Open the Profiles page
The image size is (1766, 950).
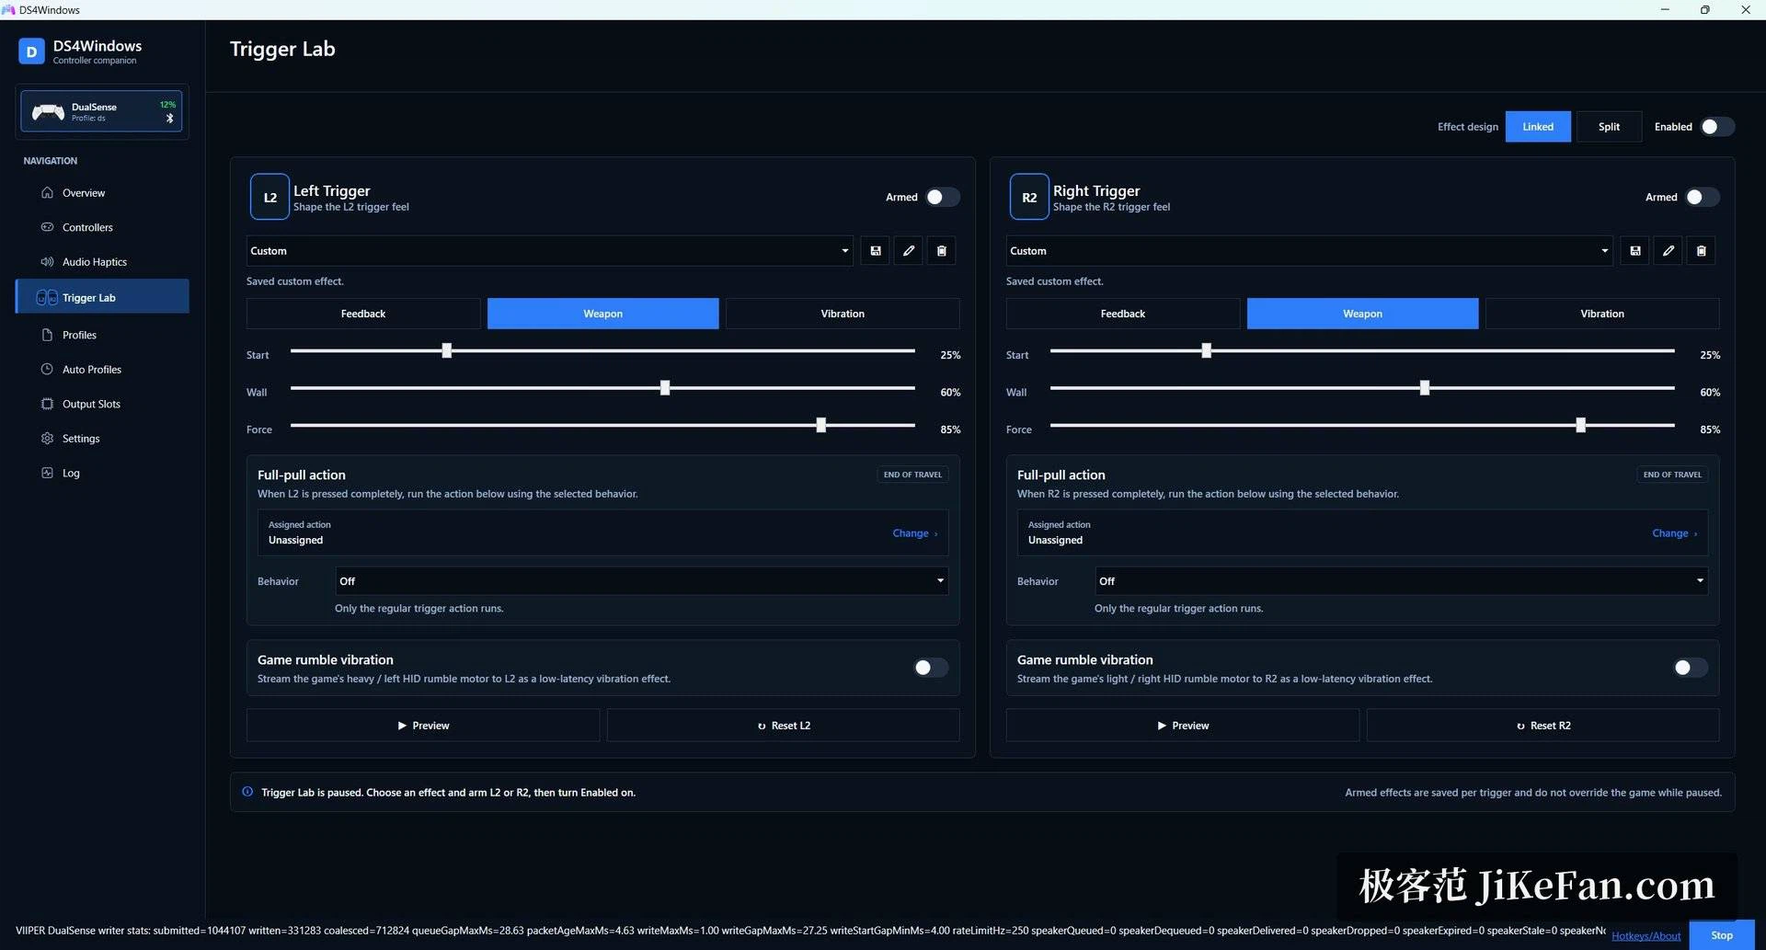coord(102,336)
